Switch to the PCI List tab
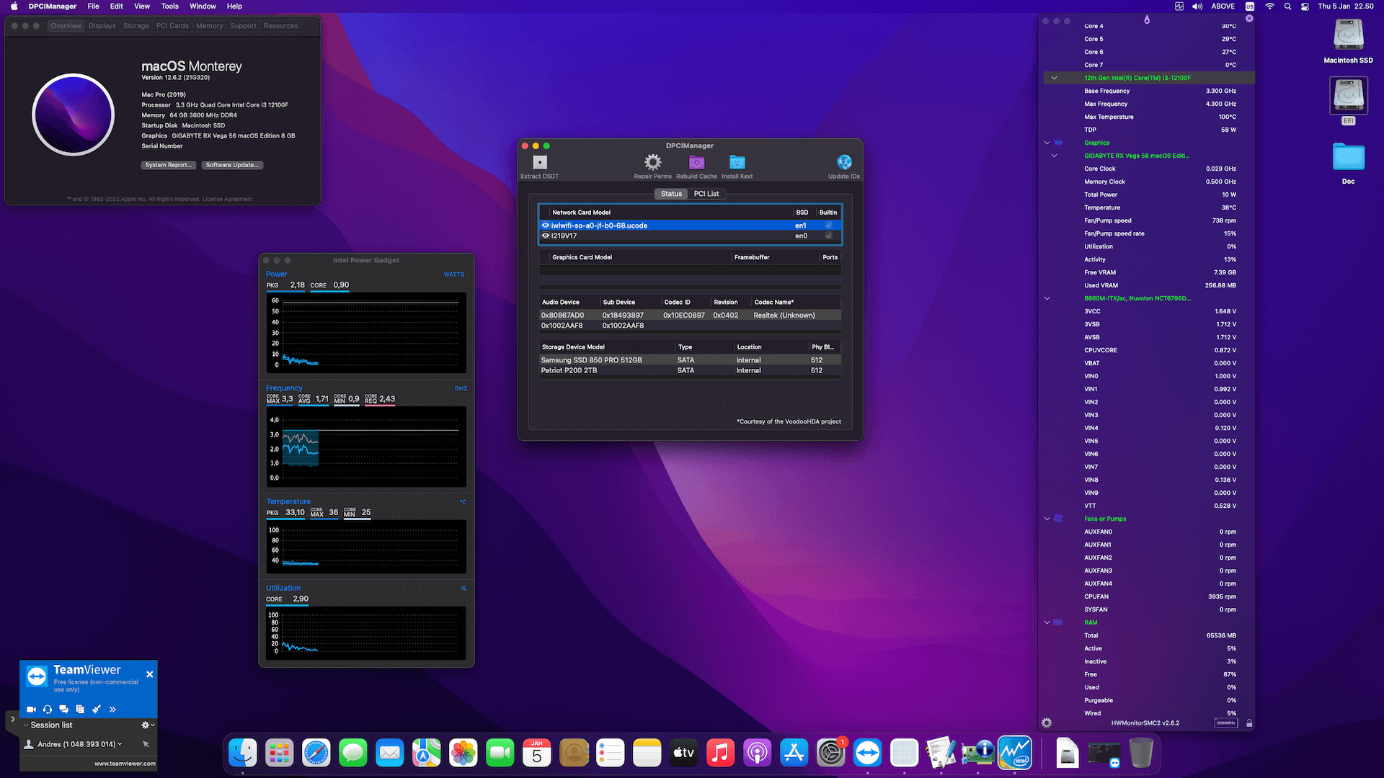The image size is (1384, 778). (x=706, y=193)
